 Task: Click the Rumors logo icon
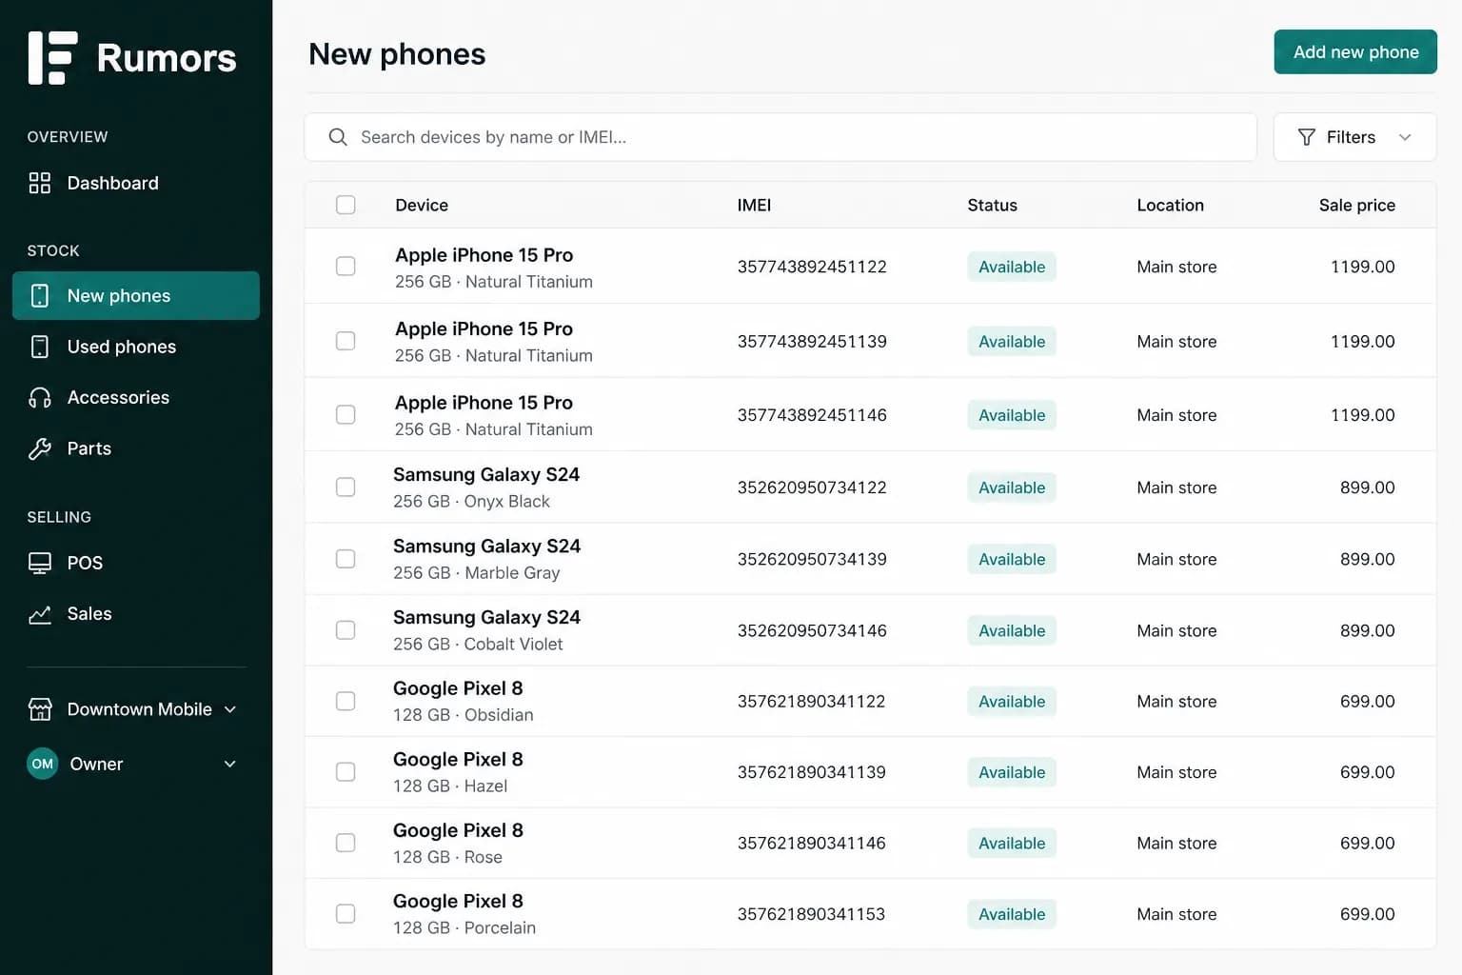point(52,58)
